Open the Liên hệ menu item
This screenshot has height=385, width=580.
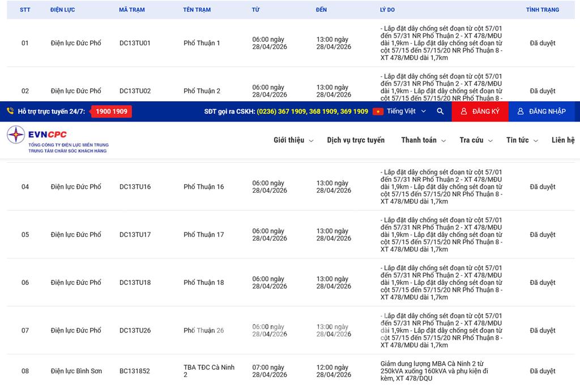click(x=562, y=140)
